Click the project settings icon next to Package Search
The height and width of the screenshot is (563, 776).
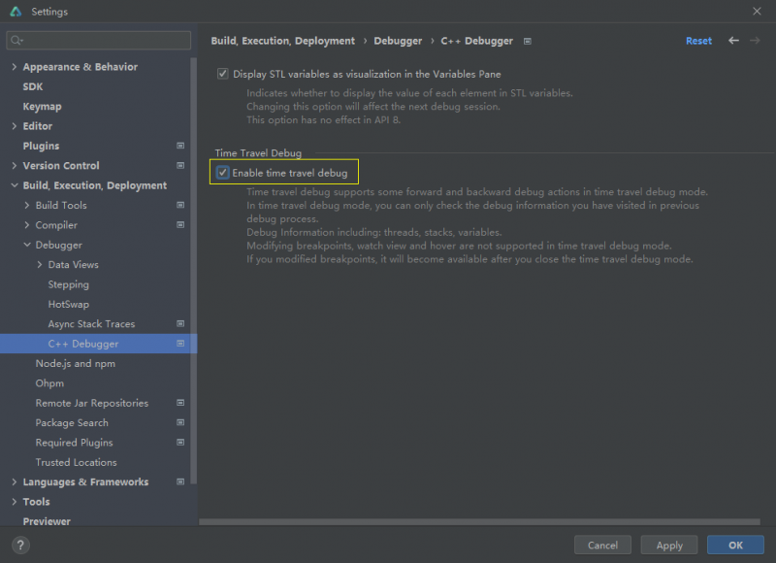(180, 423)
